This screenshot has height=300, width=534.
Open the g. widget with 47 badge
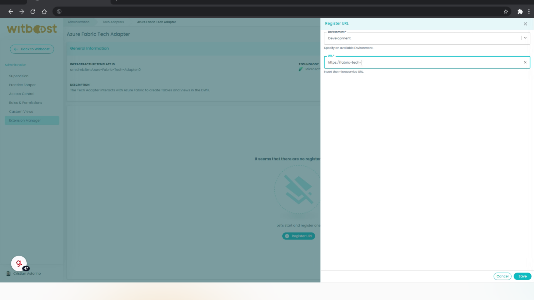tap(19, 263)
